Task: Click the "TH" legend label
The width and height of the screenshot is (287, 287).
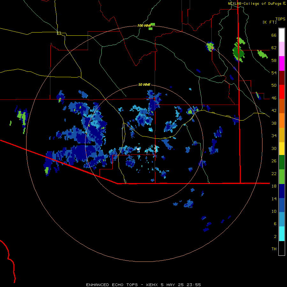Action: [x=274, y=249]
